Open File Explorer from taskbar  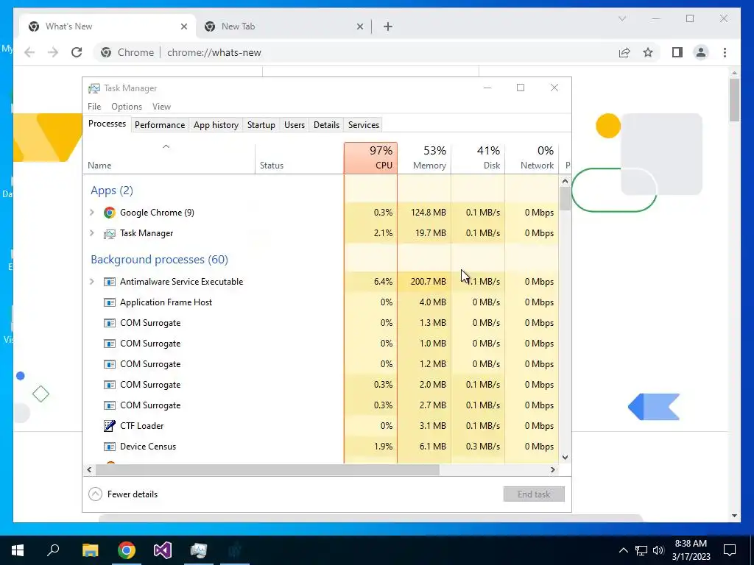click(x=90, y=550)
